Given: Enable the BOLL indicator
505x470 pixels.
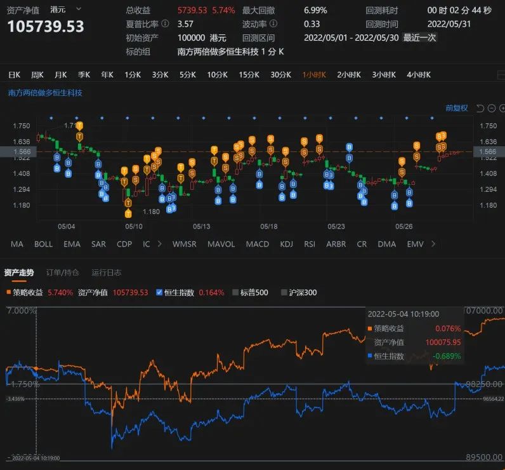Looking at the screenshot, I should (44, 244).
